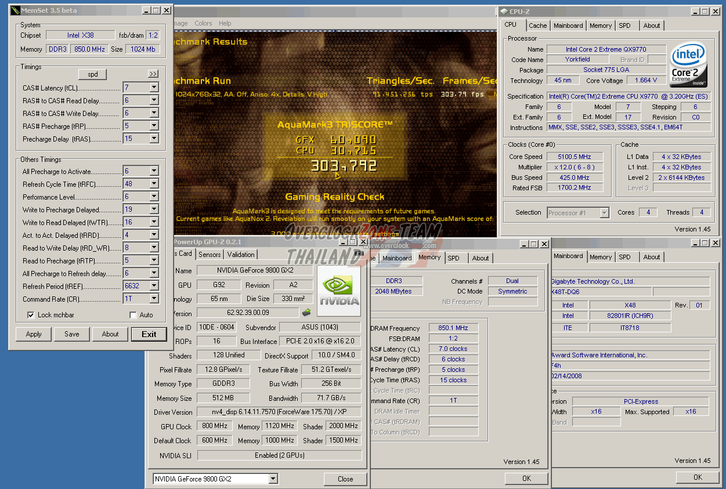The height and width of the screenshot is (489, 726).
Task: Open the Act. to Act. Delayed (tRRD) dropdown
Action: pyautogui.click(x=154, y=235)
